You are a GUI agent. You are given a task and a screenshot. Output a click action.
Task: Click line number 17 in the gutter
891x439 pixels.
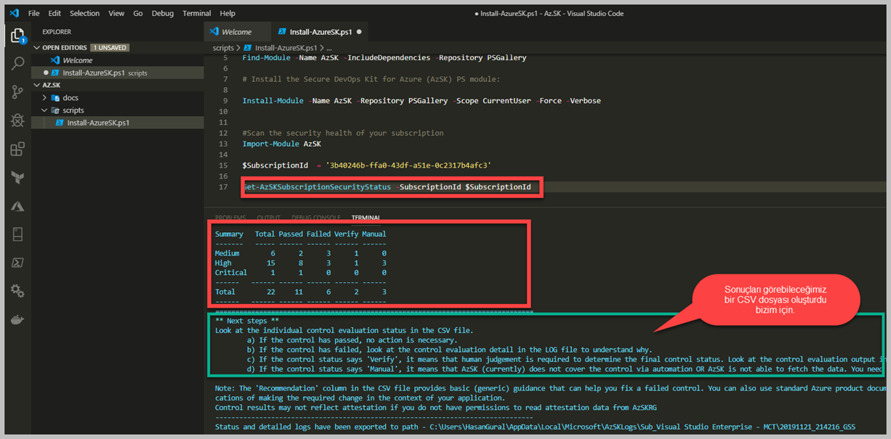[223, 187]
